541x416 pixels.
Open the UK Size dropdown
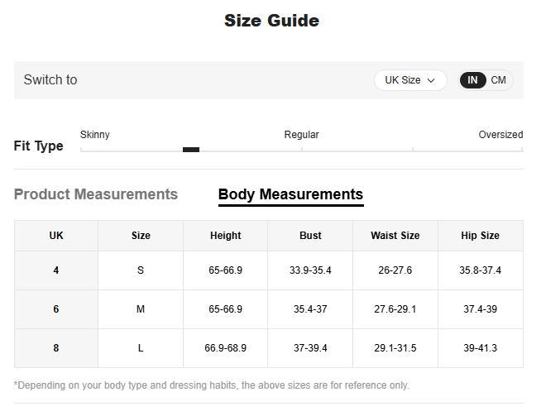[x=409, y=80]
